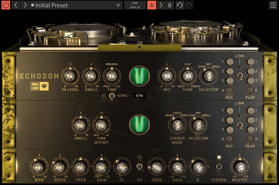Viewport: 279px width, 185px height.
Task: Click upper unit LINK chain icon
Action: coord(240,67)
